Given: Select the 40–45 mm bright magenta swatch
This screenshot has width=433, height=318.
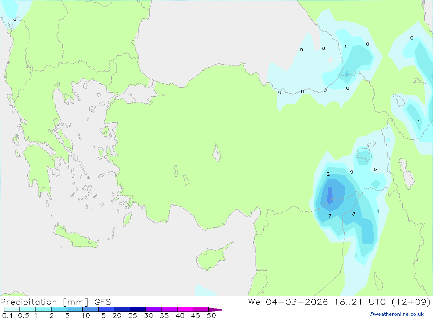Looking at the screenshot, I should (x=185, y=309).
